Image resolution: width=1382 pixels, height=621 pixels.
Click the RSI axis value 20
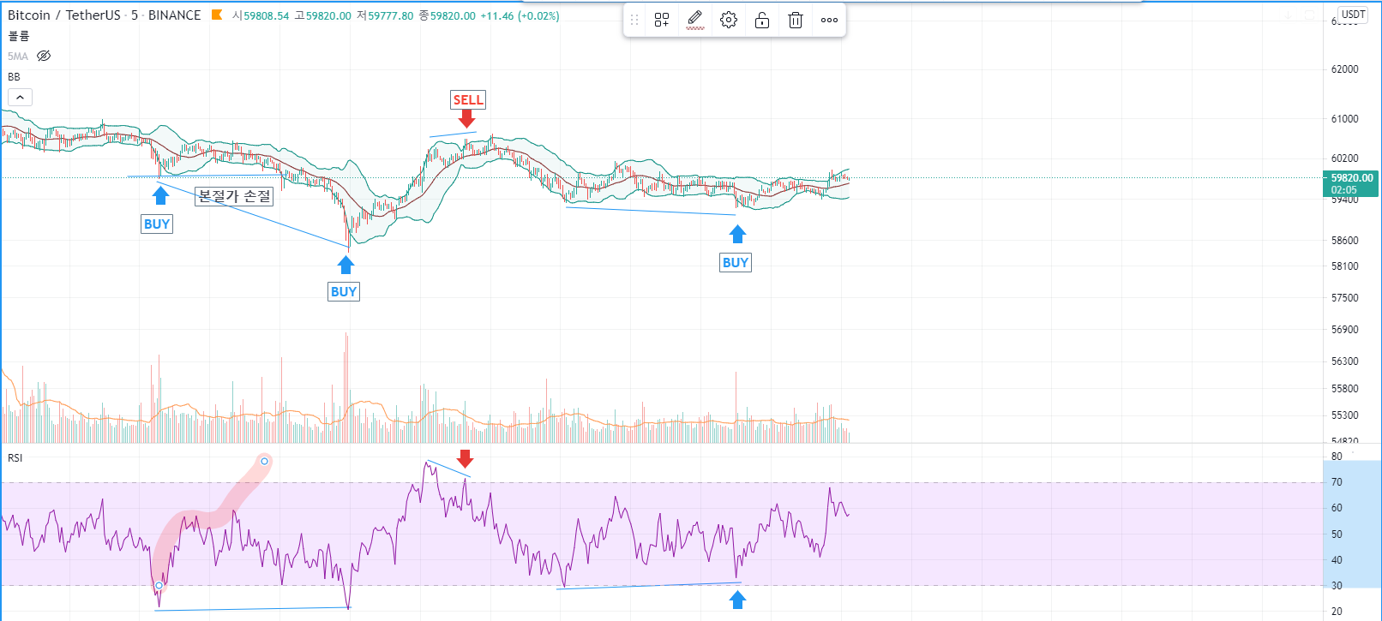pos(1337,612)
